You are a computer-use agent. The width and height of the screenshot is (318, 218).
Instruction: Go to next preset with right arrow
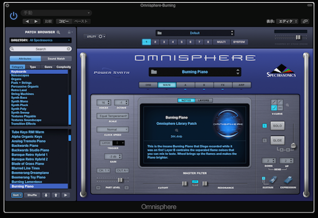36,21
